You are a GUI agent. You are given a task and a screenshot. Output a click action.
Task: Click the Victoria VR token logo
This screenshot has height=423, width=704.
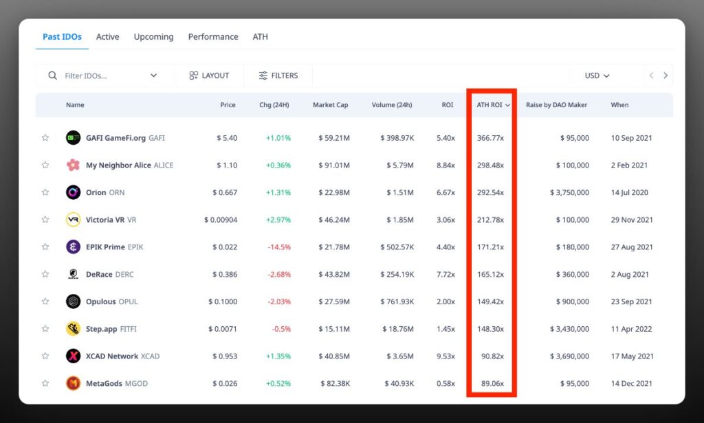click(73, 220)
